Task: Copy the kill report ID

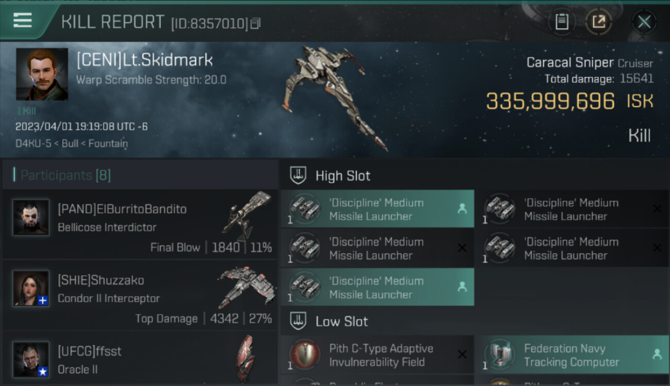Action: tap(256, 23)
